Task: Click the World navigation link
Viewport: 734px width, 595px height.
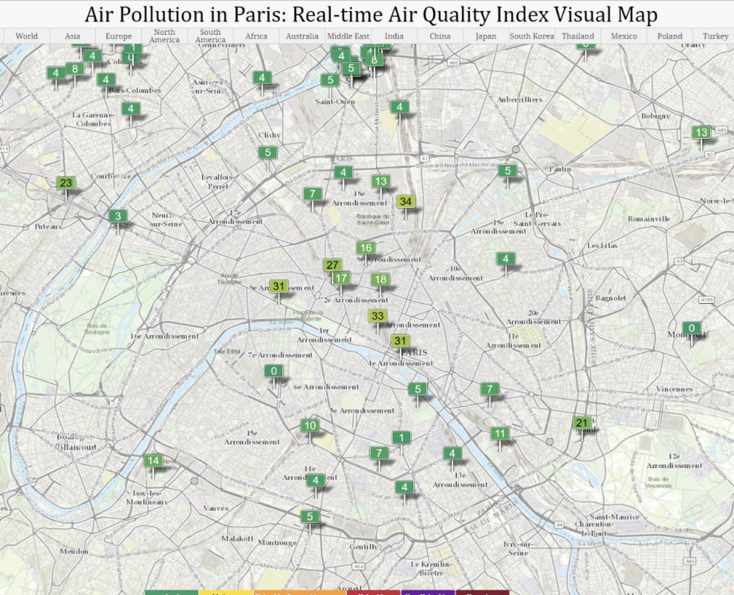Action: pyautogui.click(x=26, y=36)
